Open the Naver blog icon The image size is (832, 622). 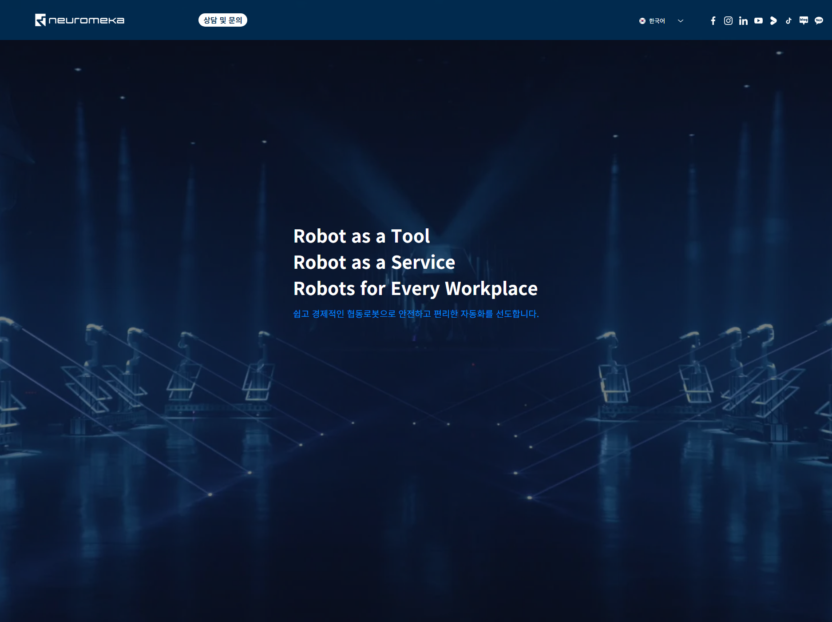[804, 20]
